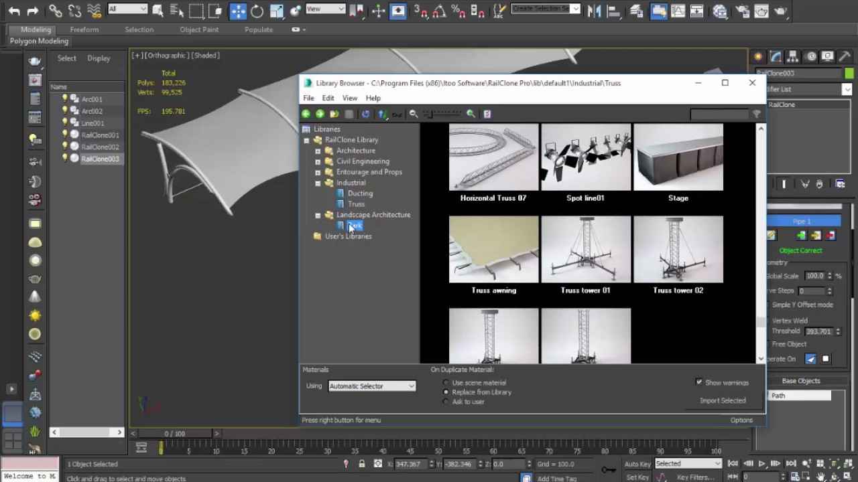Click the Undo arrow in main toolbar
The height and width of the screenshot is (482, 858).
13,11
